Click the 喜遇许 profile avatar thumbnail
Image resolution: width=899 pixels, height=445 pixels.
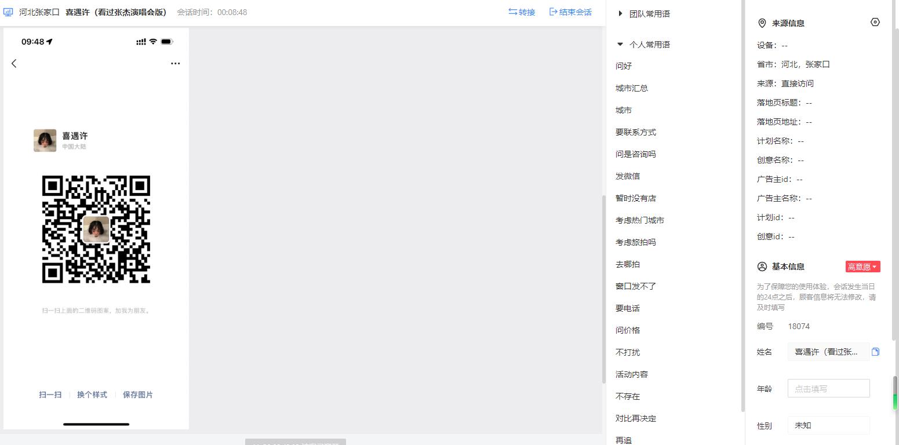45,140
